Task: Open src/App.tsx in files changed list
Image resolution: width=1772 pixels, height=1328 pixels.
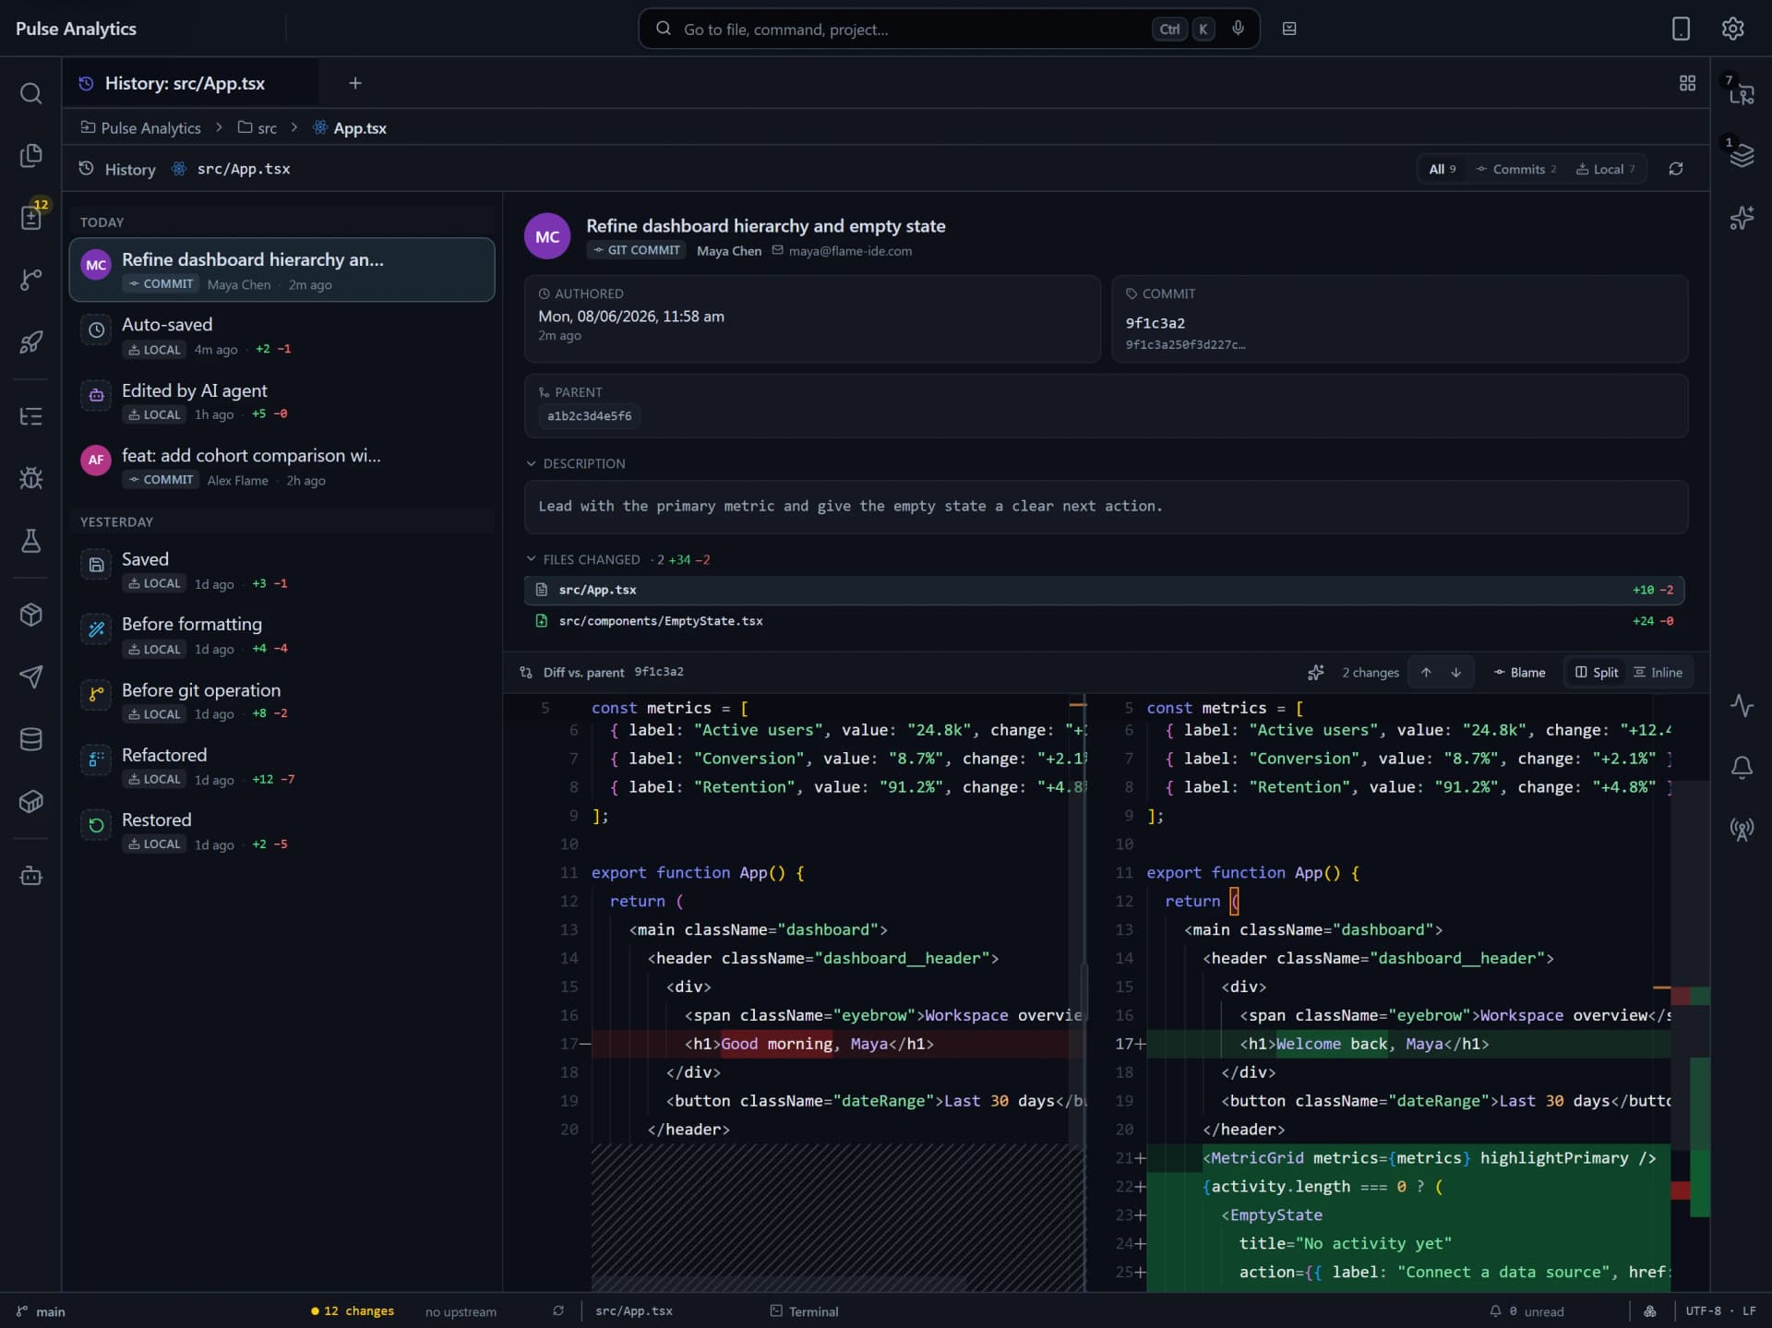Action: [x=1105, y=590]
